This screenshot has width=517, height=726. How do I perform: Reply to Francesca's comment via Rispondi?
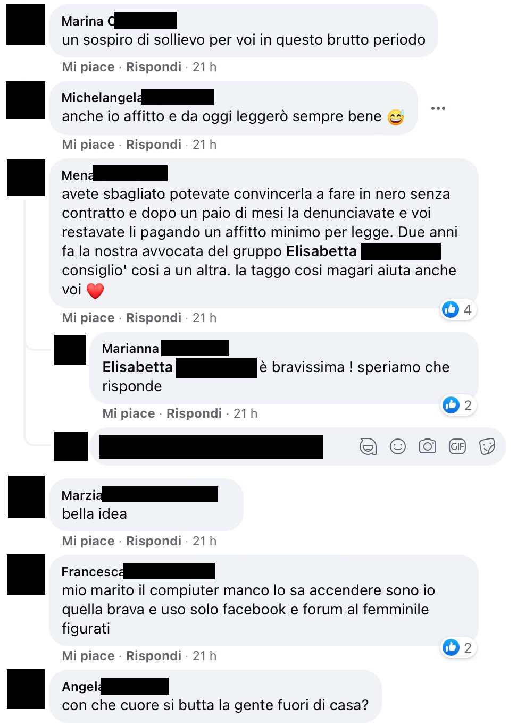pos(154,656)
